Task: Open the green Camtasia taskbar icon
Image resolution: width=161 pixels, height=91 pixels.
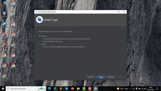Action: coord(84,89)
